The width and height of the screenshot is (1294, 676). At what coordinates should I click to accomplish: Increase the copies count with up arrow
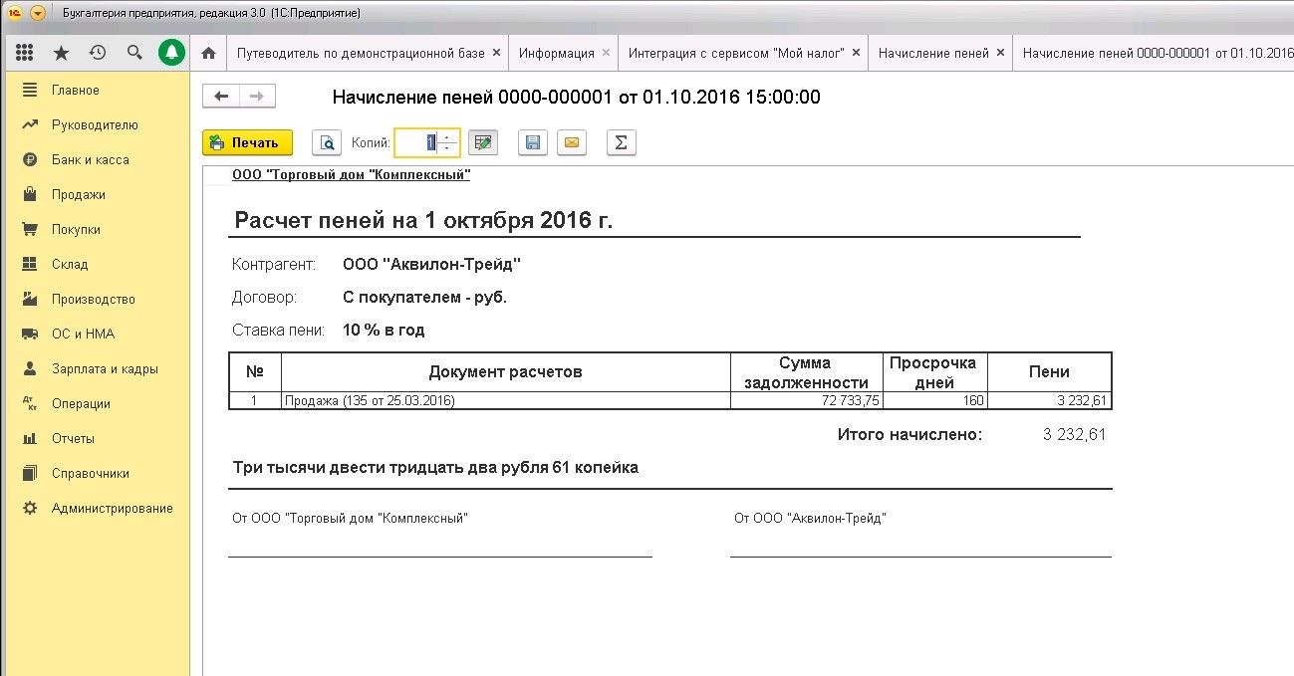[447, 137]
